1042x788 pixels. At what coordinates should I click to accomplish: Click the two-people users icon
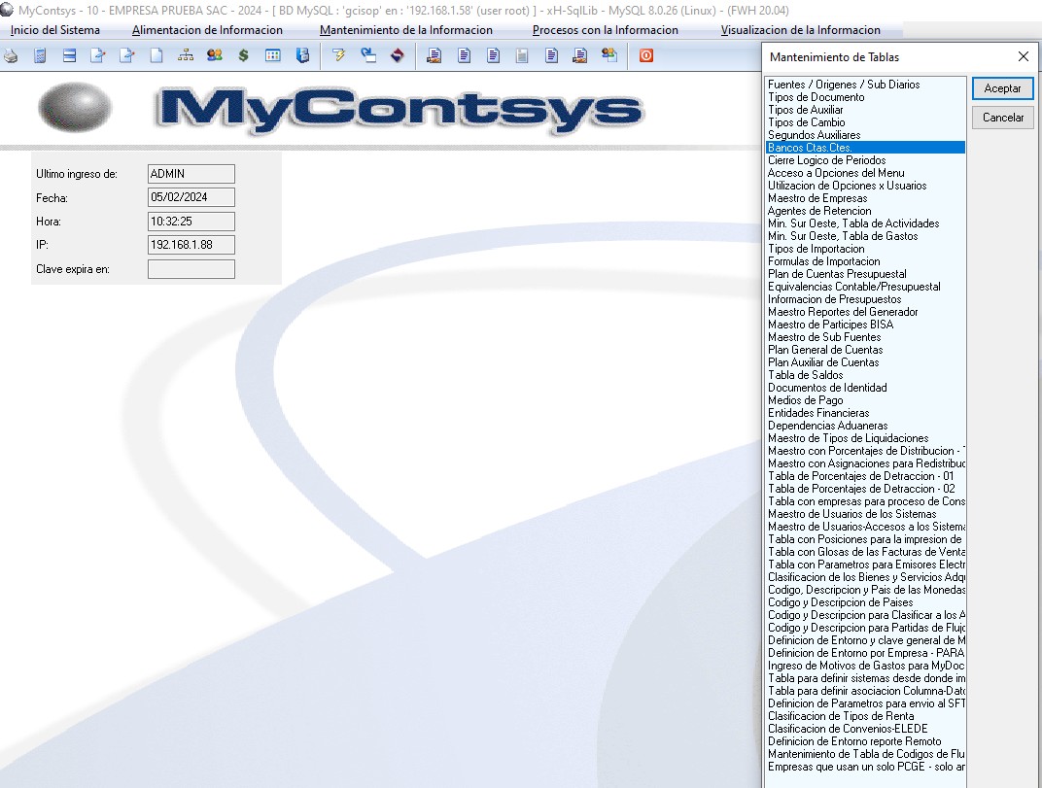coord(215,55)
